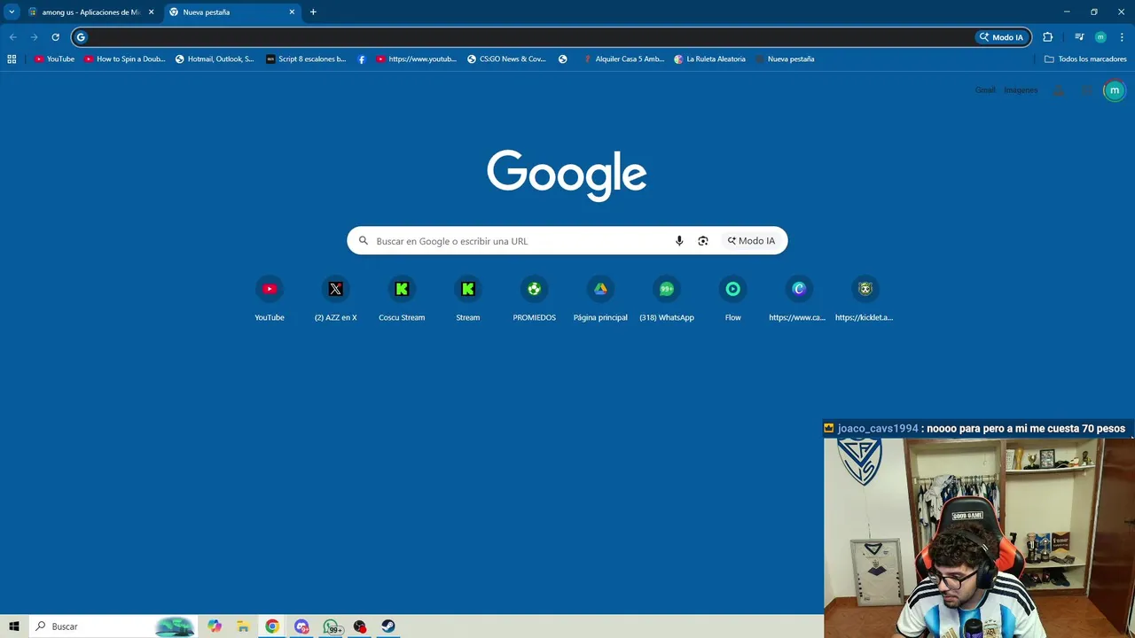Open the YouTube shortcut tile

click(270, 299)
